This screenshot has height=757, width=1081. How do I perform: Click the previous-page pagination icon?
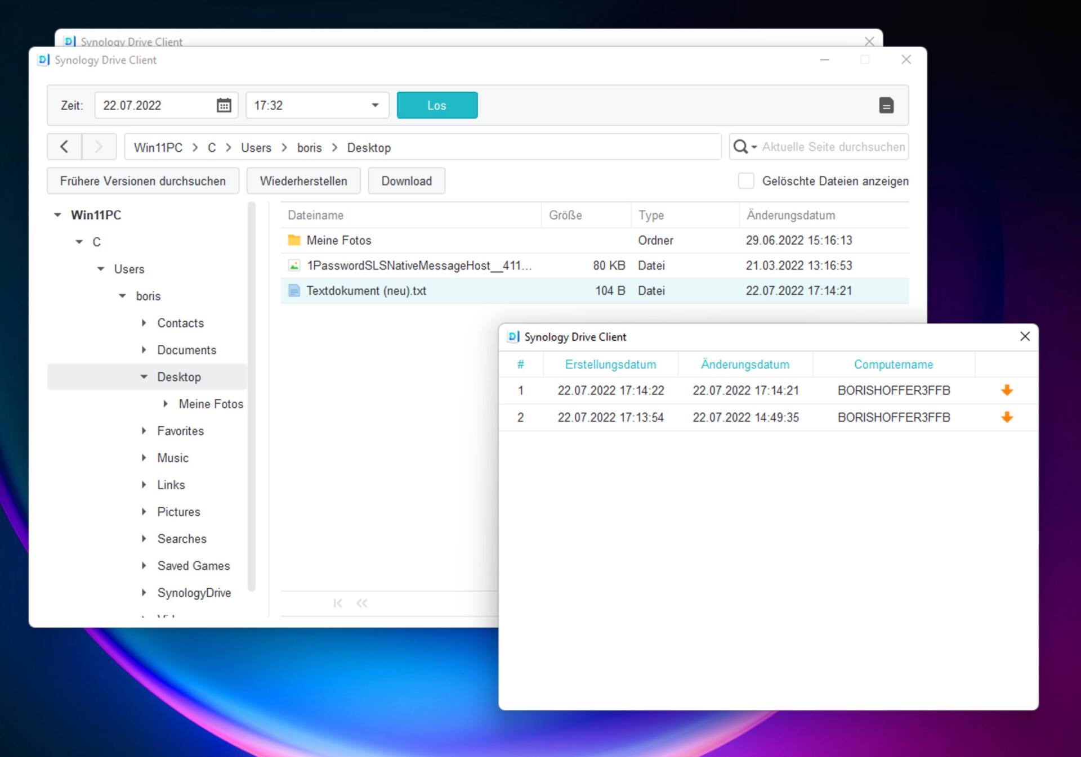point(363,603)
